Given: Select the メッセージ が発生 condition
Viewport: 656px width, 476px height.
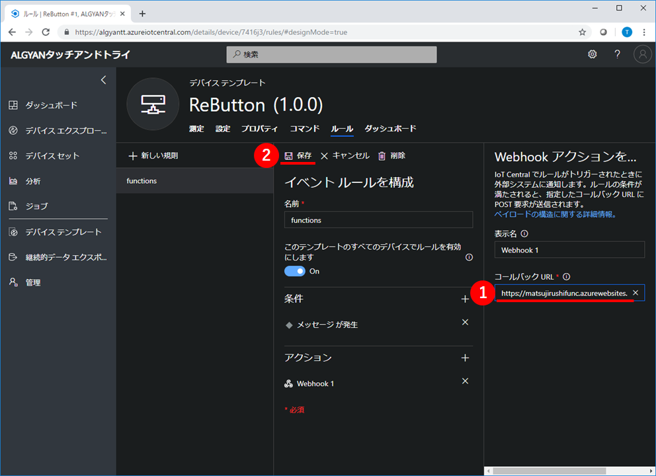Looking at the screenshot, I should point(321,325).
